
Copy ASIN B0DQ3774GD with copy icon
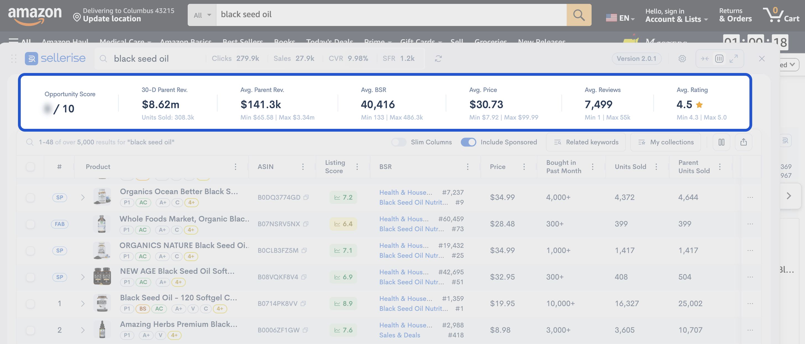306,197
